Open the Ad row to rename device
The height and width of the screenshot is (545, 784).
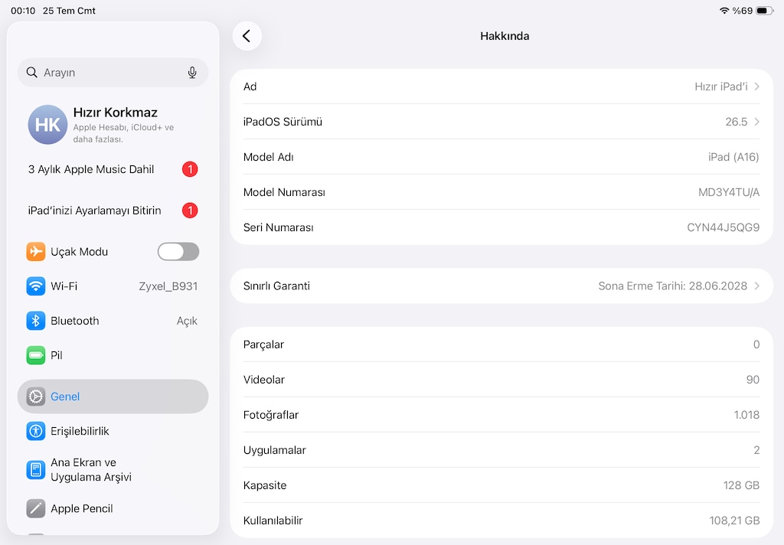pyautogui.click(x=501, y=86)
